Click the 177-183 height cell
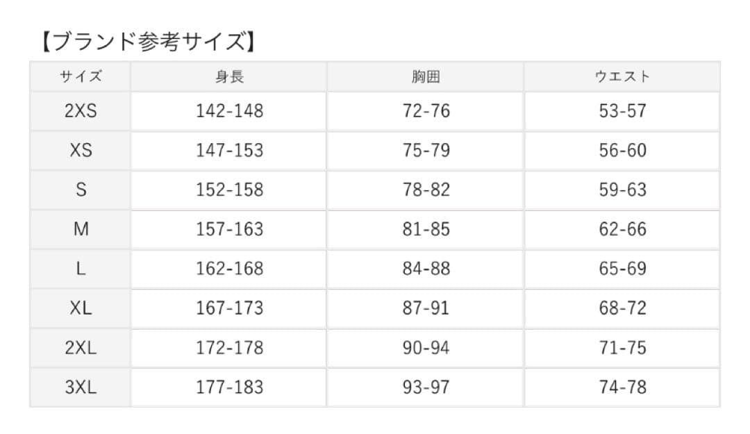750x434 pixels. pyautogui.click(x=229, y=387)
